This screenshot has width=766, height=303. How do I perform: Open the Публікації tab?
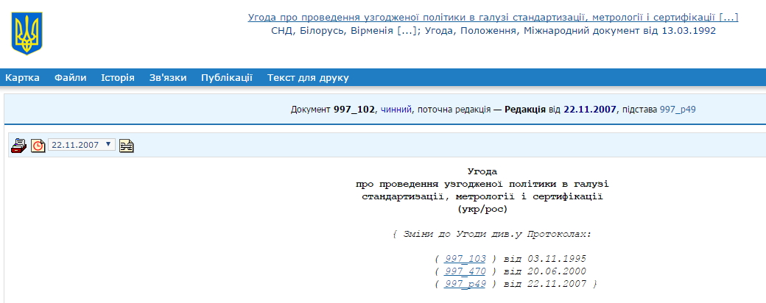point(227,77)
